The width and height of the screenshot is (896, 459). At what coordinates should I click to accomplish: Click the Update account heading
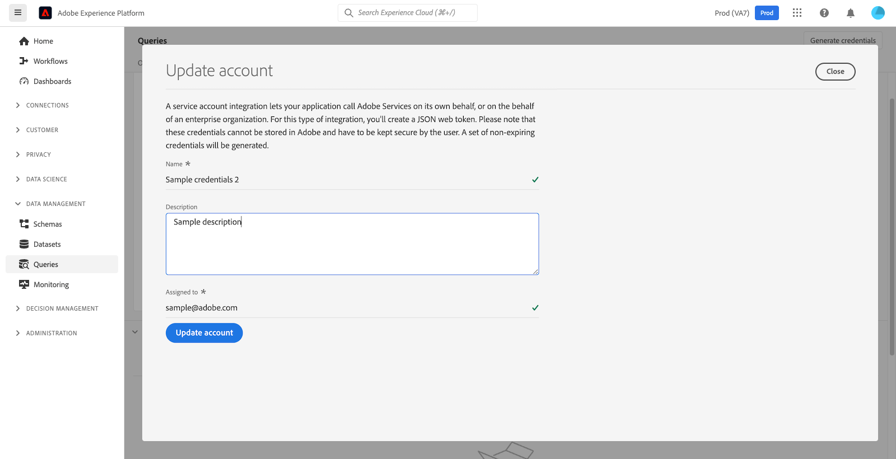(220, 71)
